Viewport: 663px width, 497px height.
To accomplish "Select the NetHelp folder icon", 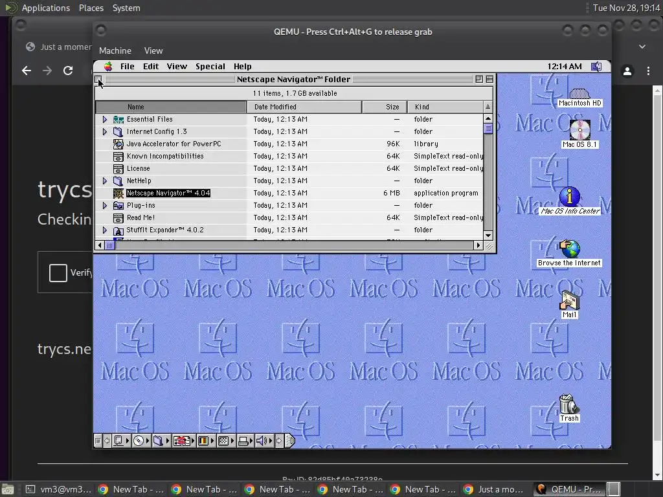I will [118, 181].
